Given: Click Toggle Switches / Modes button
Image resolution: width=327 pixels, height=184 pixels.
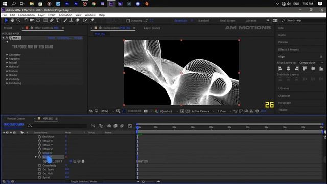Looking at the screenshot, I should pyautogui.click(x=84, y=182).
